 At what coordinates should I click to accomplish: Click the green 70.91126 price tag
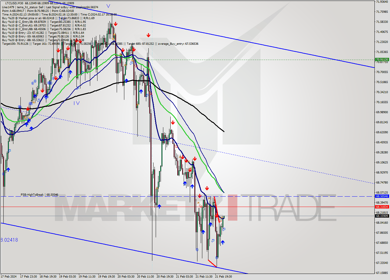pyautogui.click(x=382, y=60)
